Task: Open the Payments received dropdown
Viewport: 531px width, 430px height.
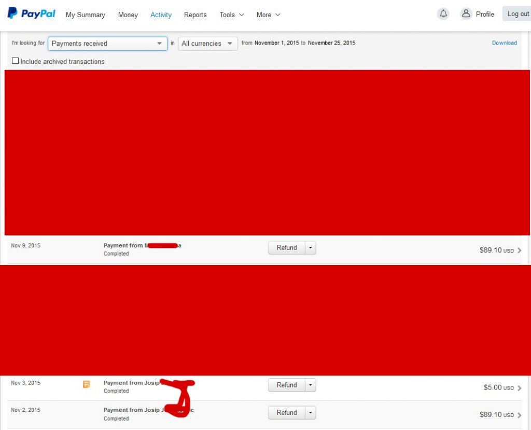Action: pos(108,44)
